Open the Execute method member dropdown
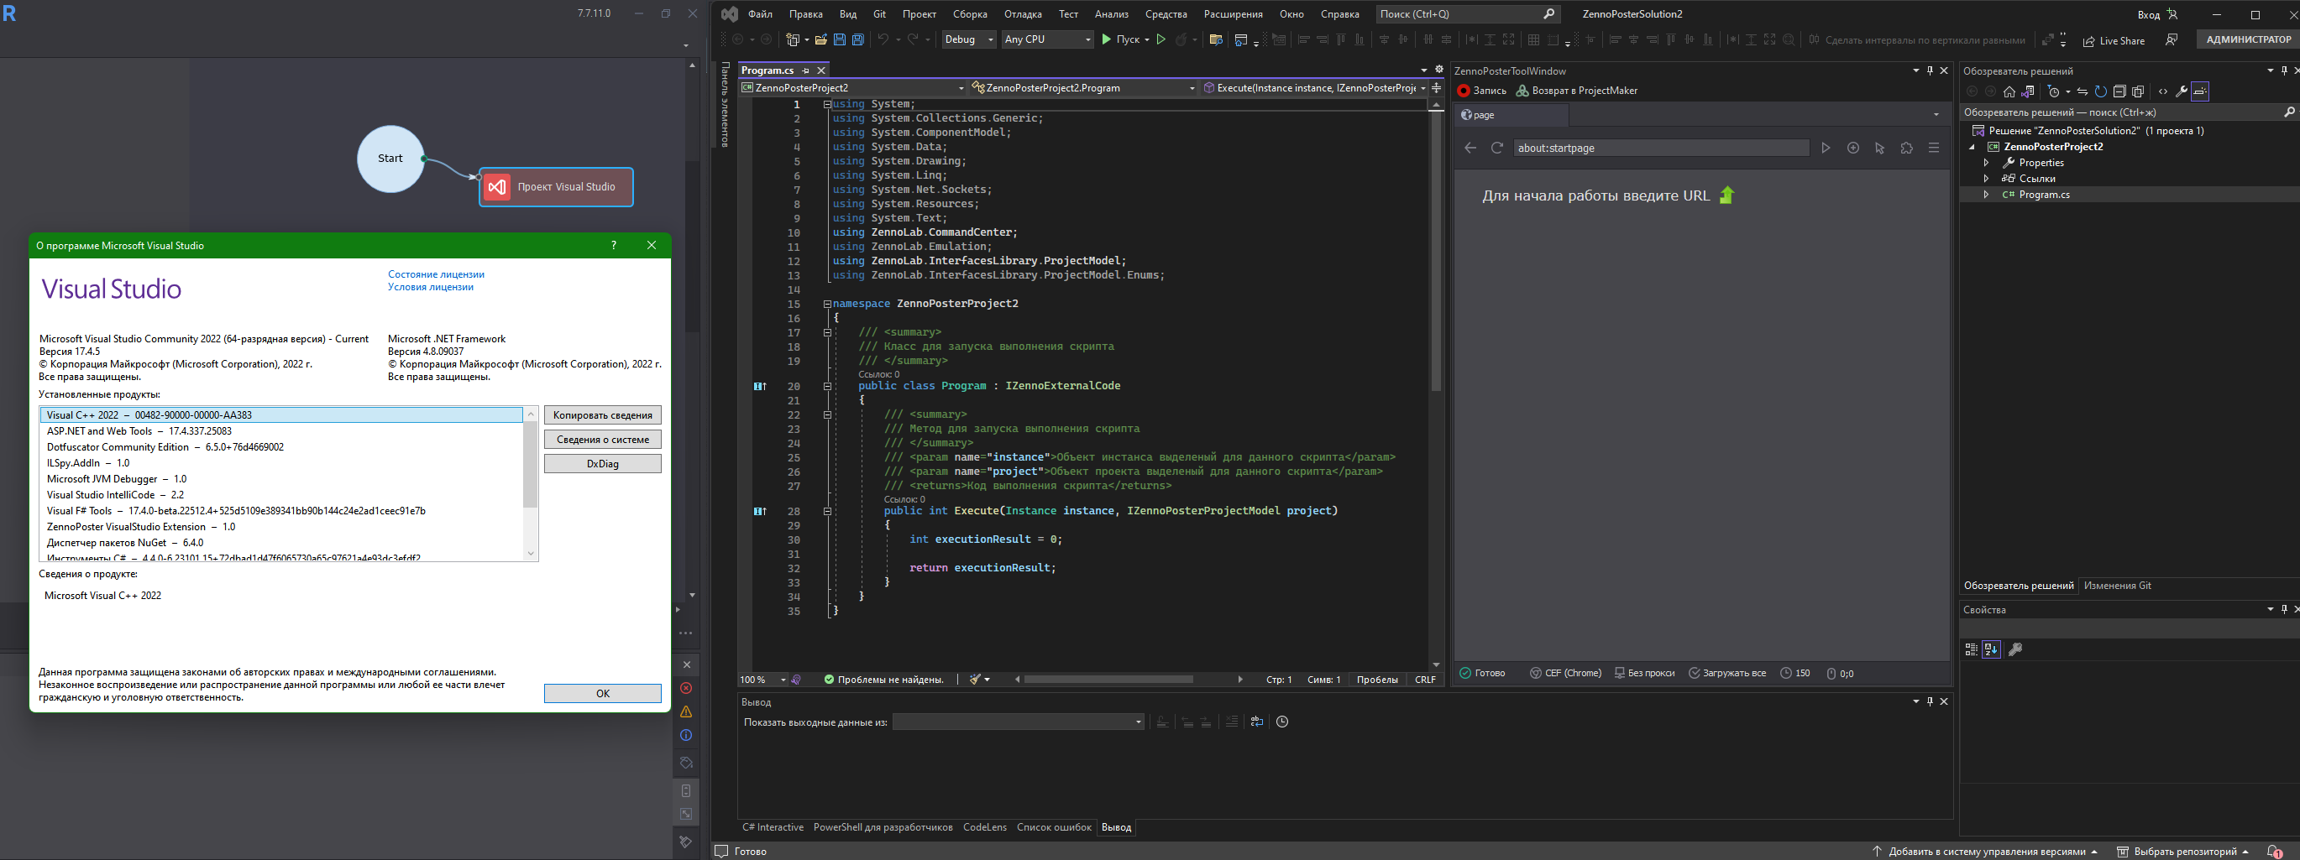This screenshot has height=860, width=2300. (1314, 88)
